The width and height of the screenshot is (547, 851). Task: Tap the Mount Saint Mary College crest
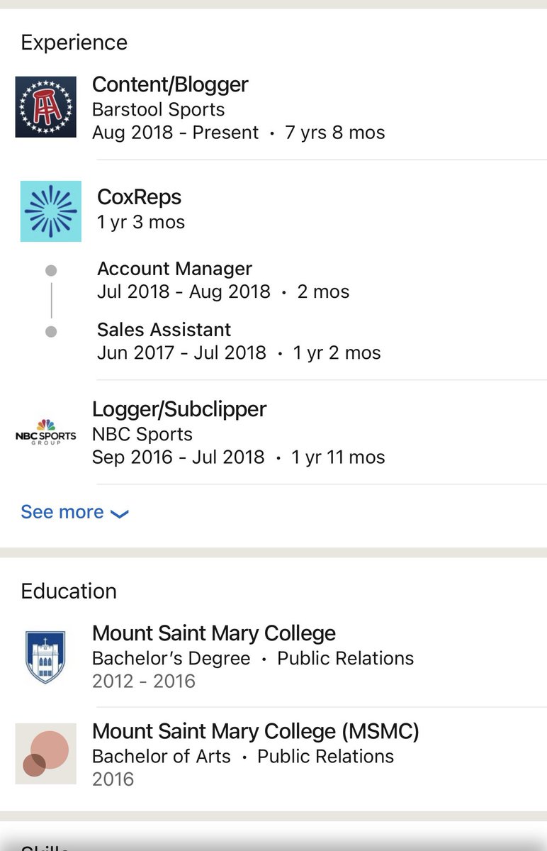point(45,657)
